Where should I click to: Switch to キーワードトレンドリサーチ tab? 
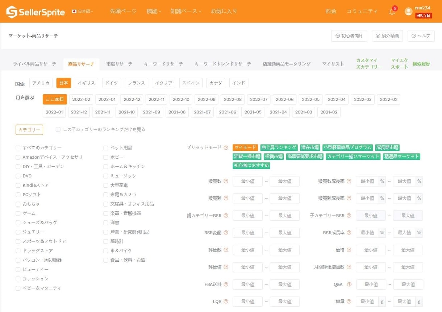click(x=223, y=64)
